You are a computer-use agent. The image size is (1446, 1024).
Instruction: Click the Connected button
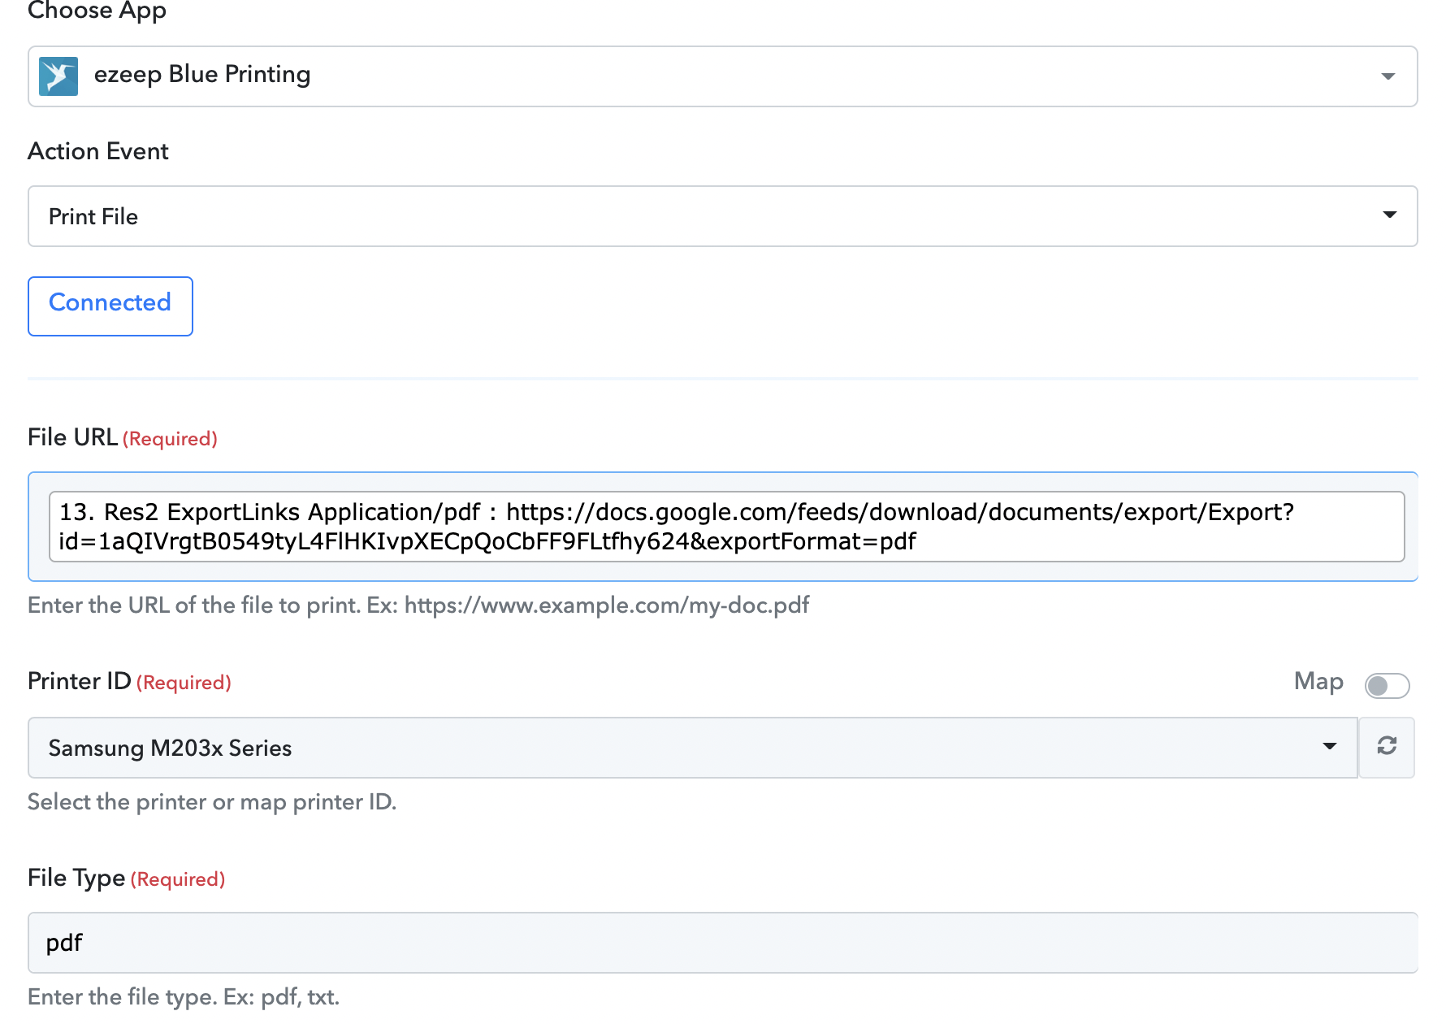110,306
